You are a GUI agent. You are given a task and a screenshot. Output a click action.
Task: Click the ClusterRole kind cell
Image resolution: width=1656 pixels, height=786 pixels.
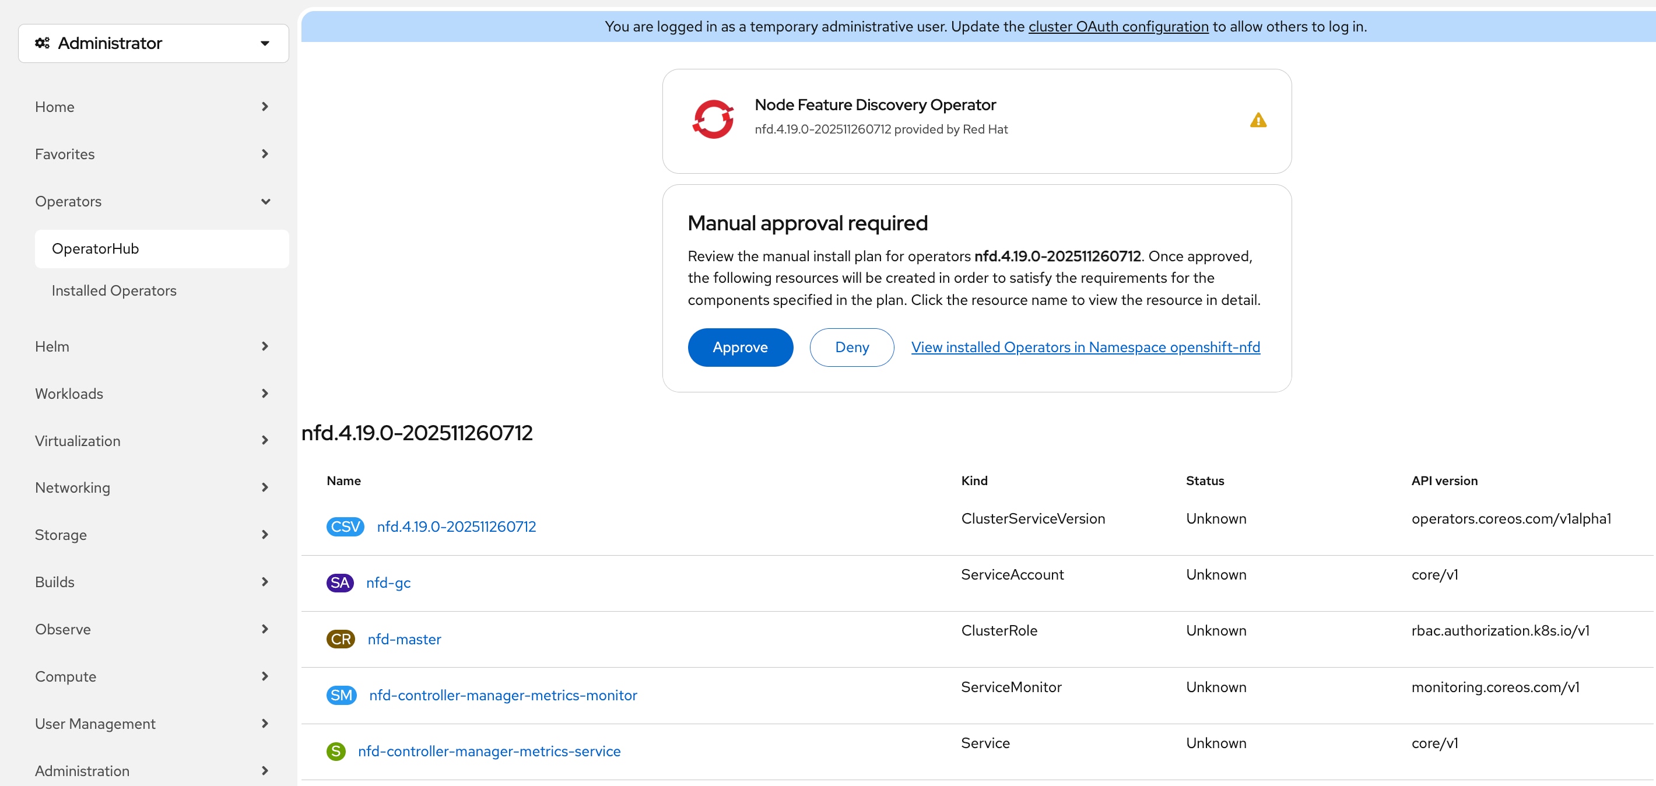click(x=999, y=630)
